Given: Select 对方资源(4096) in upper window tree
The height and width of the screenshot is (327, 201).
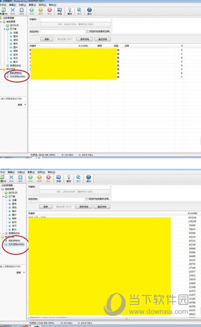Looking at the screenshot, I should pos(17,77).
